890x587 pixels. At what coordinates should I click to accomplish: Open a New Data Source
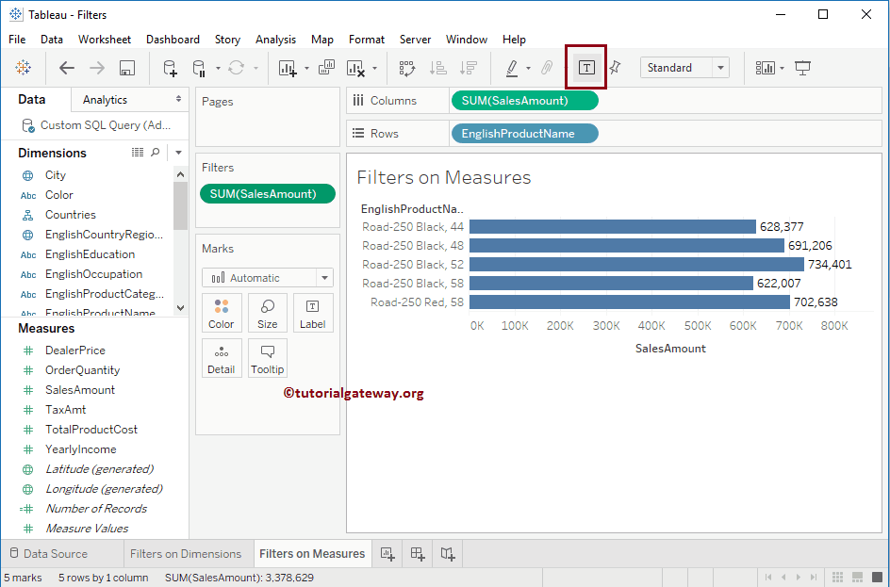point(169,67)
